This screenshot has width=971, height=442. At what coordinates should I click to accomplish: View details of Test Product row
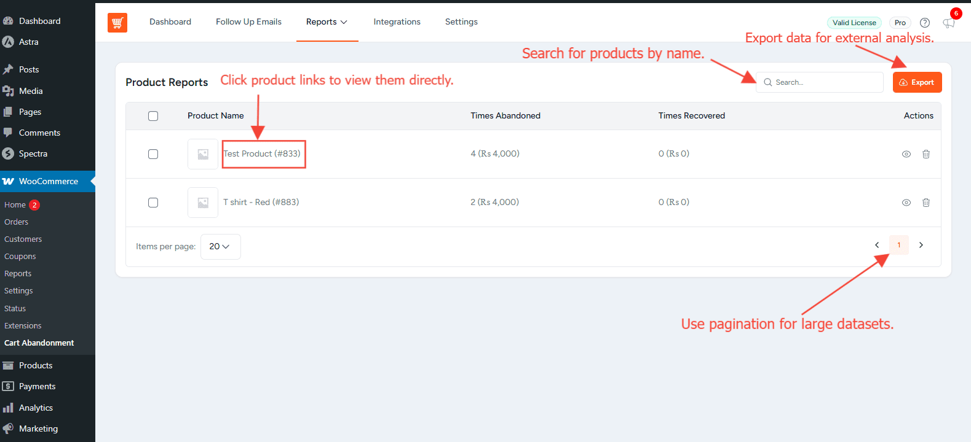tap(906, 154)
